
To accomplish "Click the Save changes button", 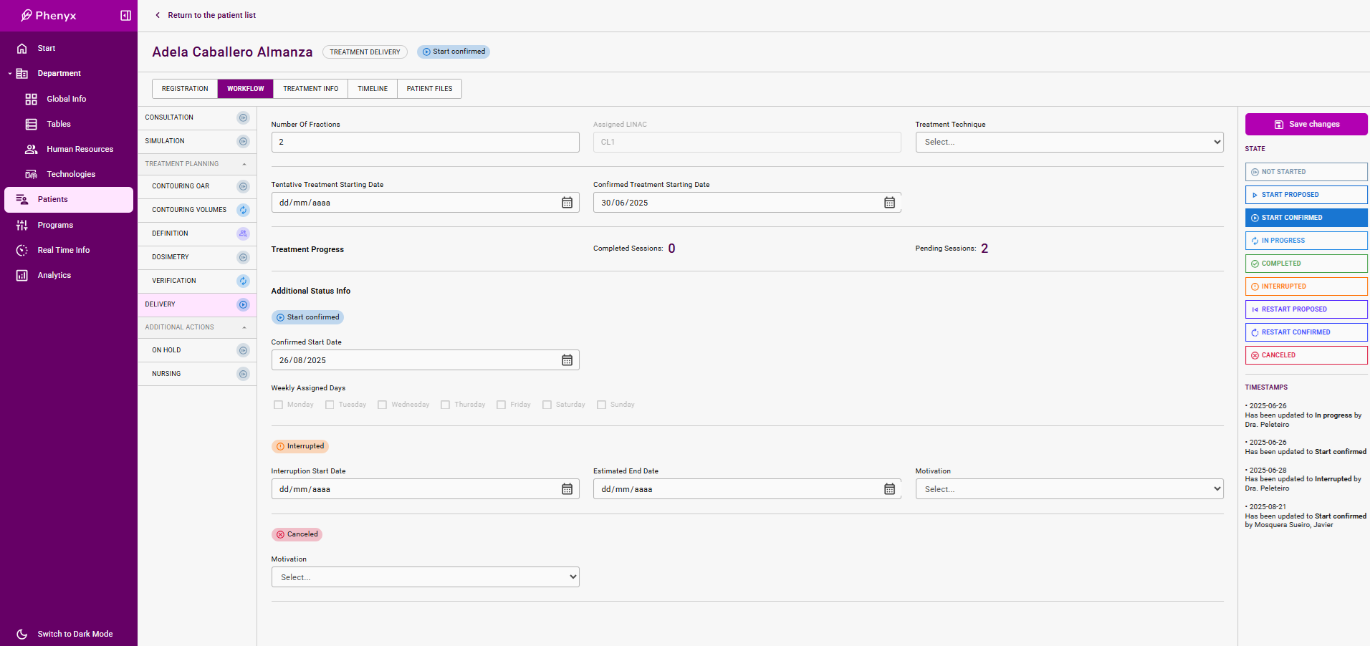I will tap(1306, 125).
